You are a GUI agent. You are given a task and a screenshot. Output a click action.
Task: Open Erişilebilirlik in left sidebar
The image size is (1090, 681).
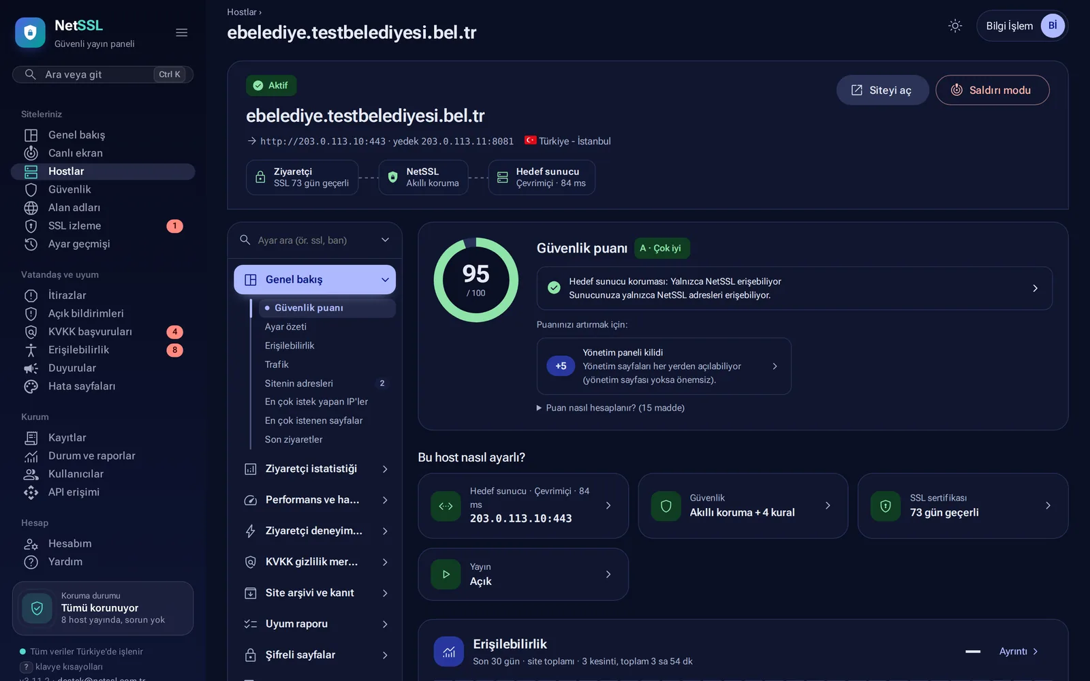pyautogui.click(x=103, y=350)
